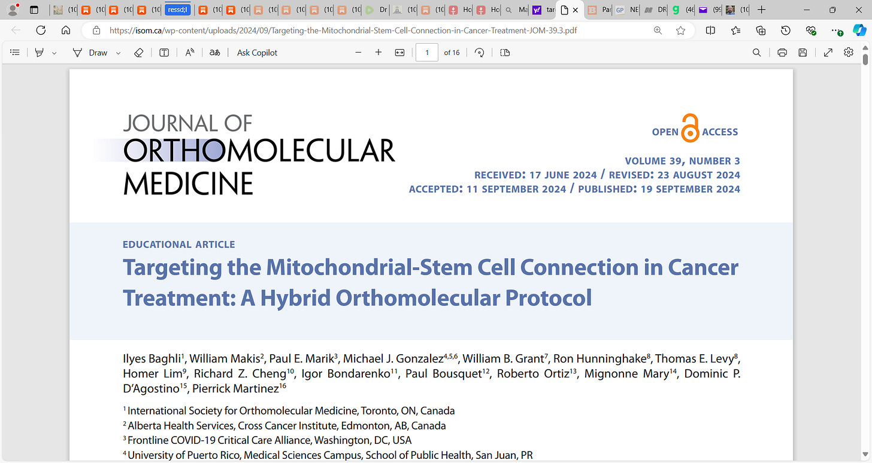
Task: Click 'VOLUME 39, NUMBER 3' text
Action: pos(683,161)
